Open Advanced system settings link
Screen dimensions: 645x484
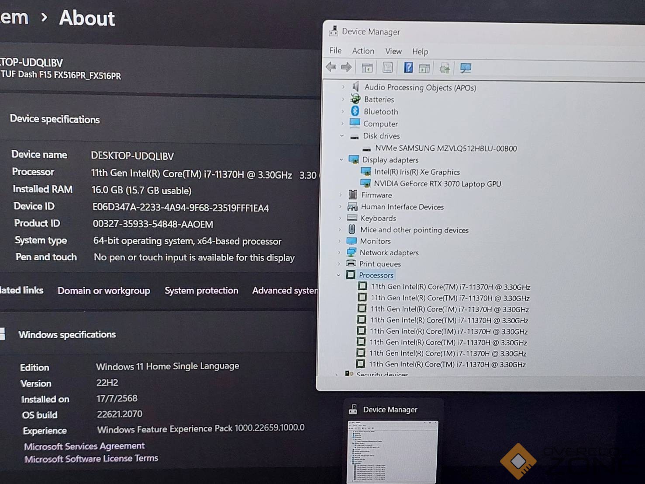(285, 290)
